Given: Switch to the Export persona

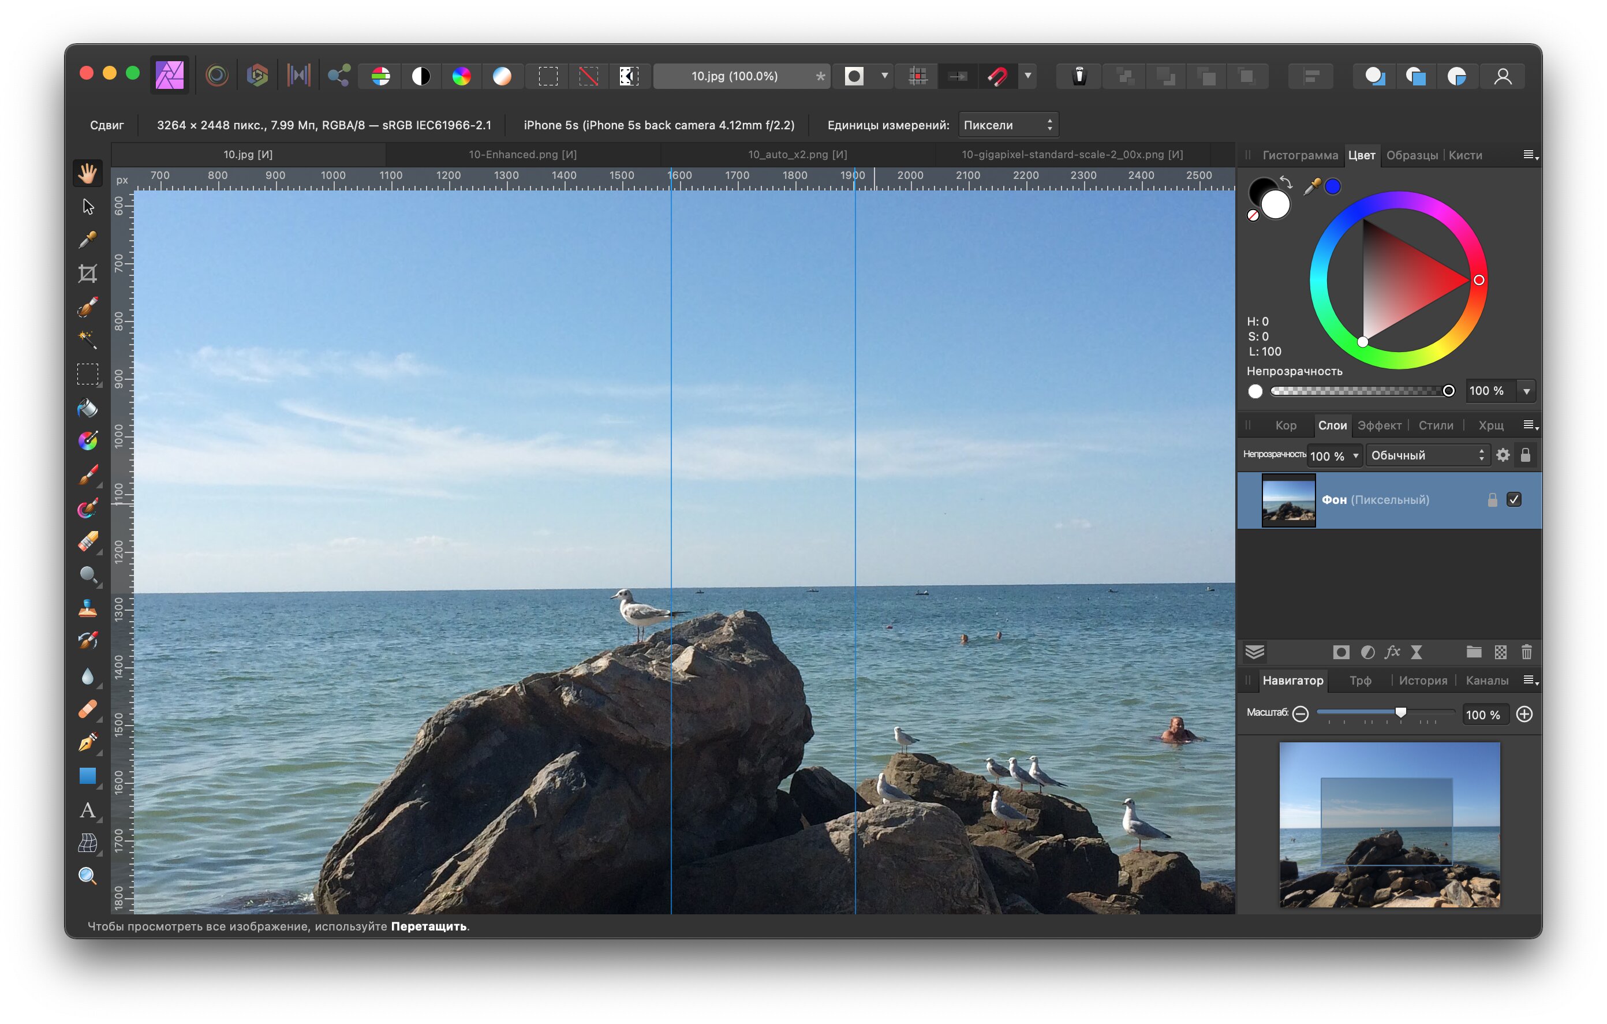Looking at the screenshot, I should (339, 76).
